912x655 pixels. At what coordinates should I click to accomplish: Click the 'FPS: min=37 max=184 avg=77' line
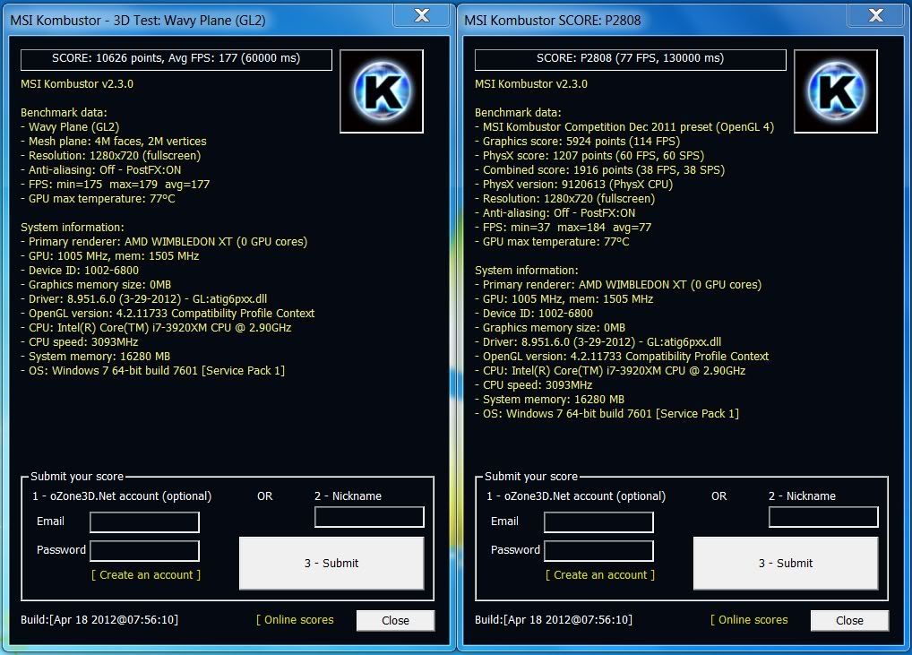(x=563, y=228)
